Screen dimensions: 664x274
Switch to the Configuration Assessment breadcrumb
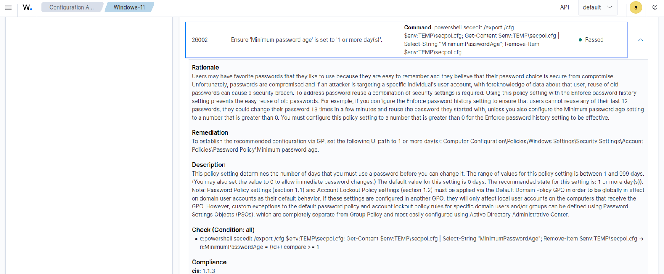point(72,7)
